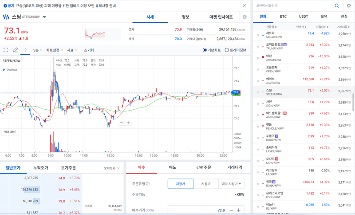Favorite star for 사인 SIGN row
Screen dimensions: 355x215
258,104
